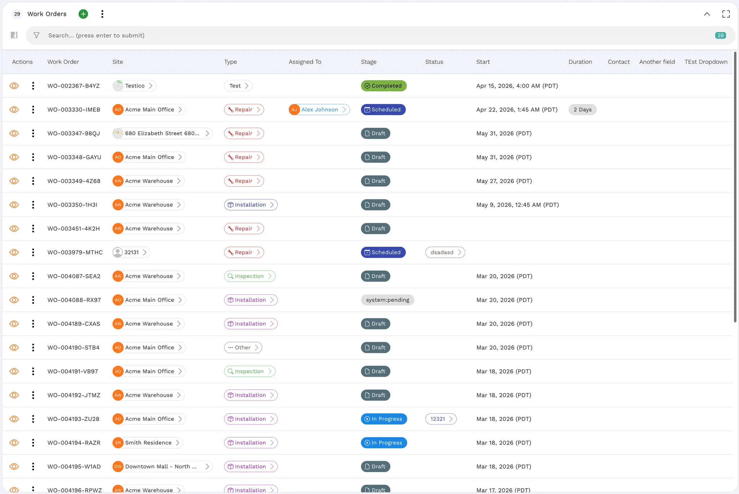Click the teal 29 result count badge
This screenshot has height=494, width=739.
click(721, 35)
